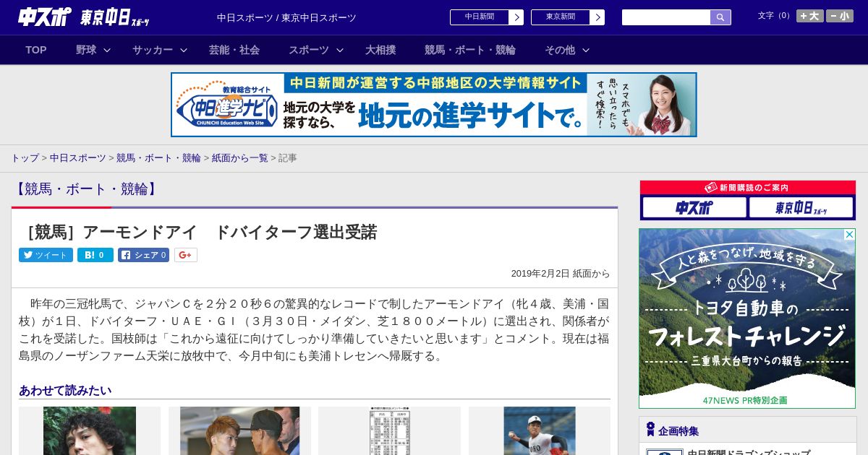This screenshot has height=455, width=868.
Task: Open the 東京新聞 site link arrow
Action: coord(597,17)
